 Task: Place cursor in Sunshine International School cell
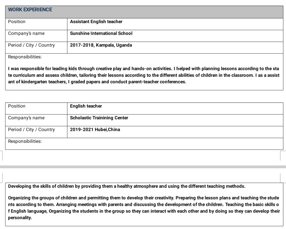click(x=101, y=33)
